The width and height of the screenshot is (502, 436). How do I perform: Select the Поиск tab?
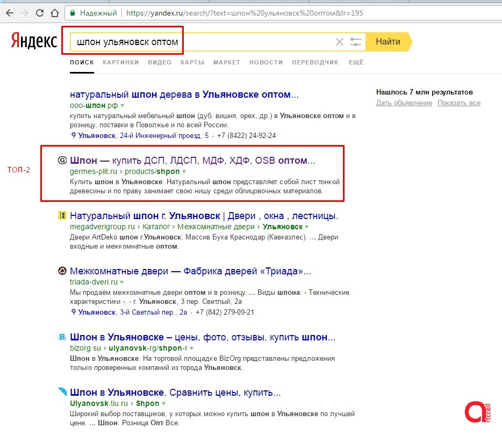pos(82,62)
